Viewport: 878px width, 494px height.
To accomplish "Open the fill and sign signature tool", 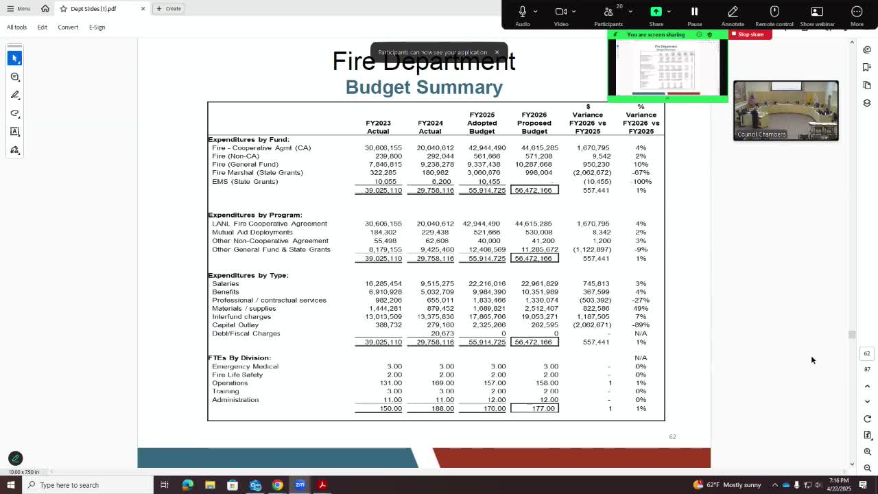I will pyautogui.click(x=15, y=150).
